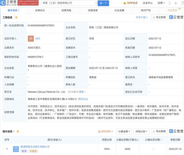184x155 pixels.
Task: Open the Qcc.com home logo
Action: tap(8, 3)
